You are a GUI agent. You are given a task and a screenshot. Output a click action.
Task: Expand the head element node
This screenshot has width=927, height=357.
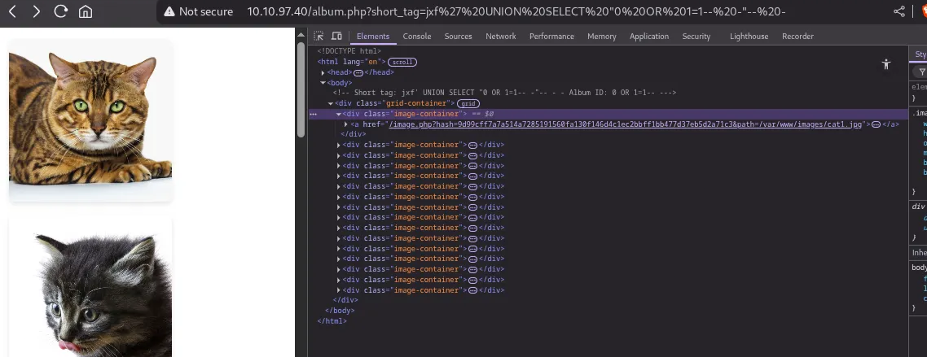pos(323,72)
